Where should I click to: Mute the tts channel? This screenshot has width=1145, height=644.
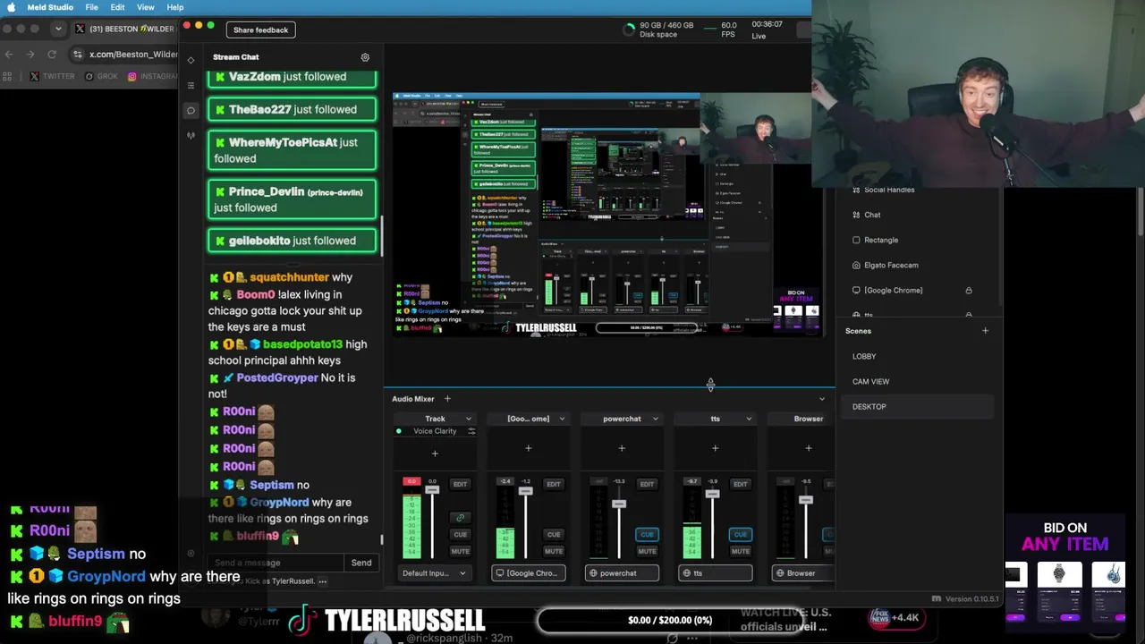pos(740,551)
